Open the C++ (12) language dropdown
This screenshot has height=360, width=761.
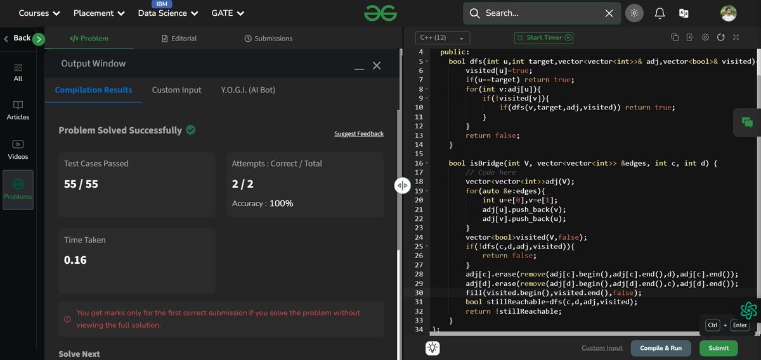[x=443, y=37]
